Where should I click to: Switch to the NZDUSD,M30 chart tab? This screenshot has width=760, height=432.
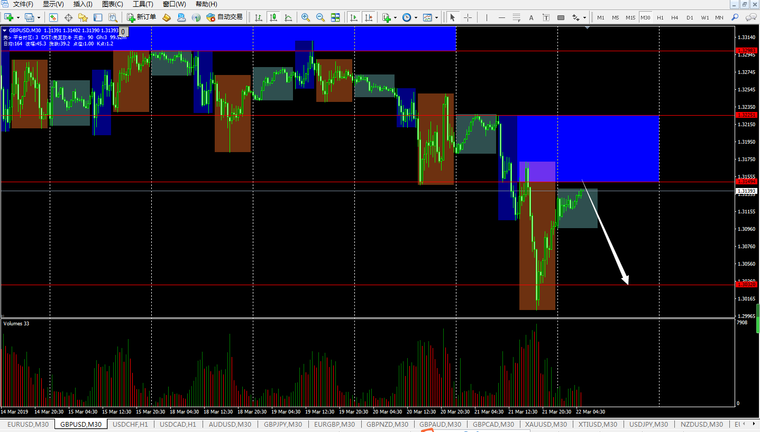tap(701, 424)
